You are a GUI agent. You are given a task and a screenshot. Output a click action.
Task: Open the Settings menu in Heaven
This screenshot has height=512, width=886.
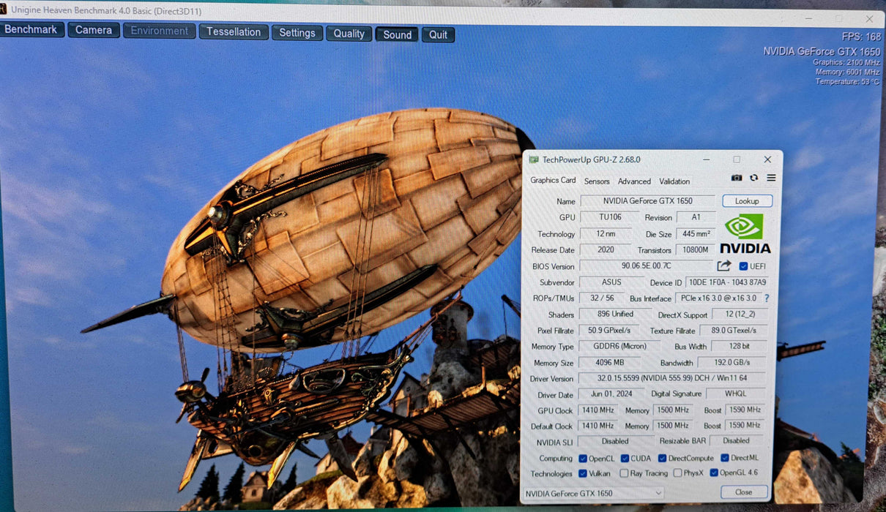pyautogui.click(x=297, y=33)
